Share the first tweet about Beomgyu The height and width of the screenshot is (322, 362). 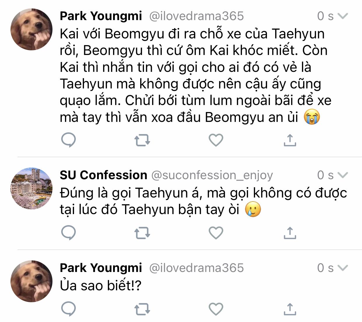tap(290, 140)
